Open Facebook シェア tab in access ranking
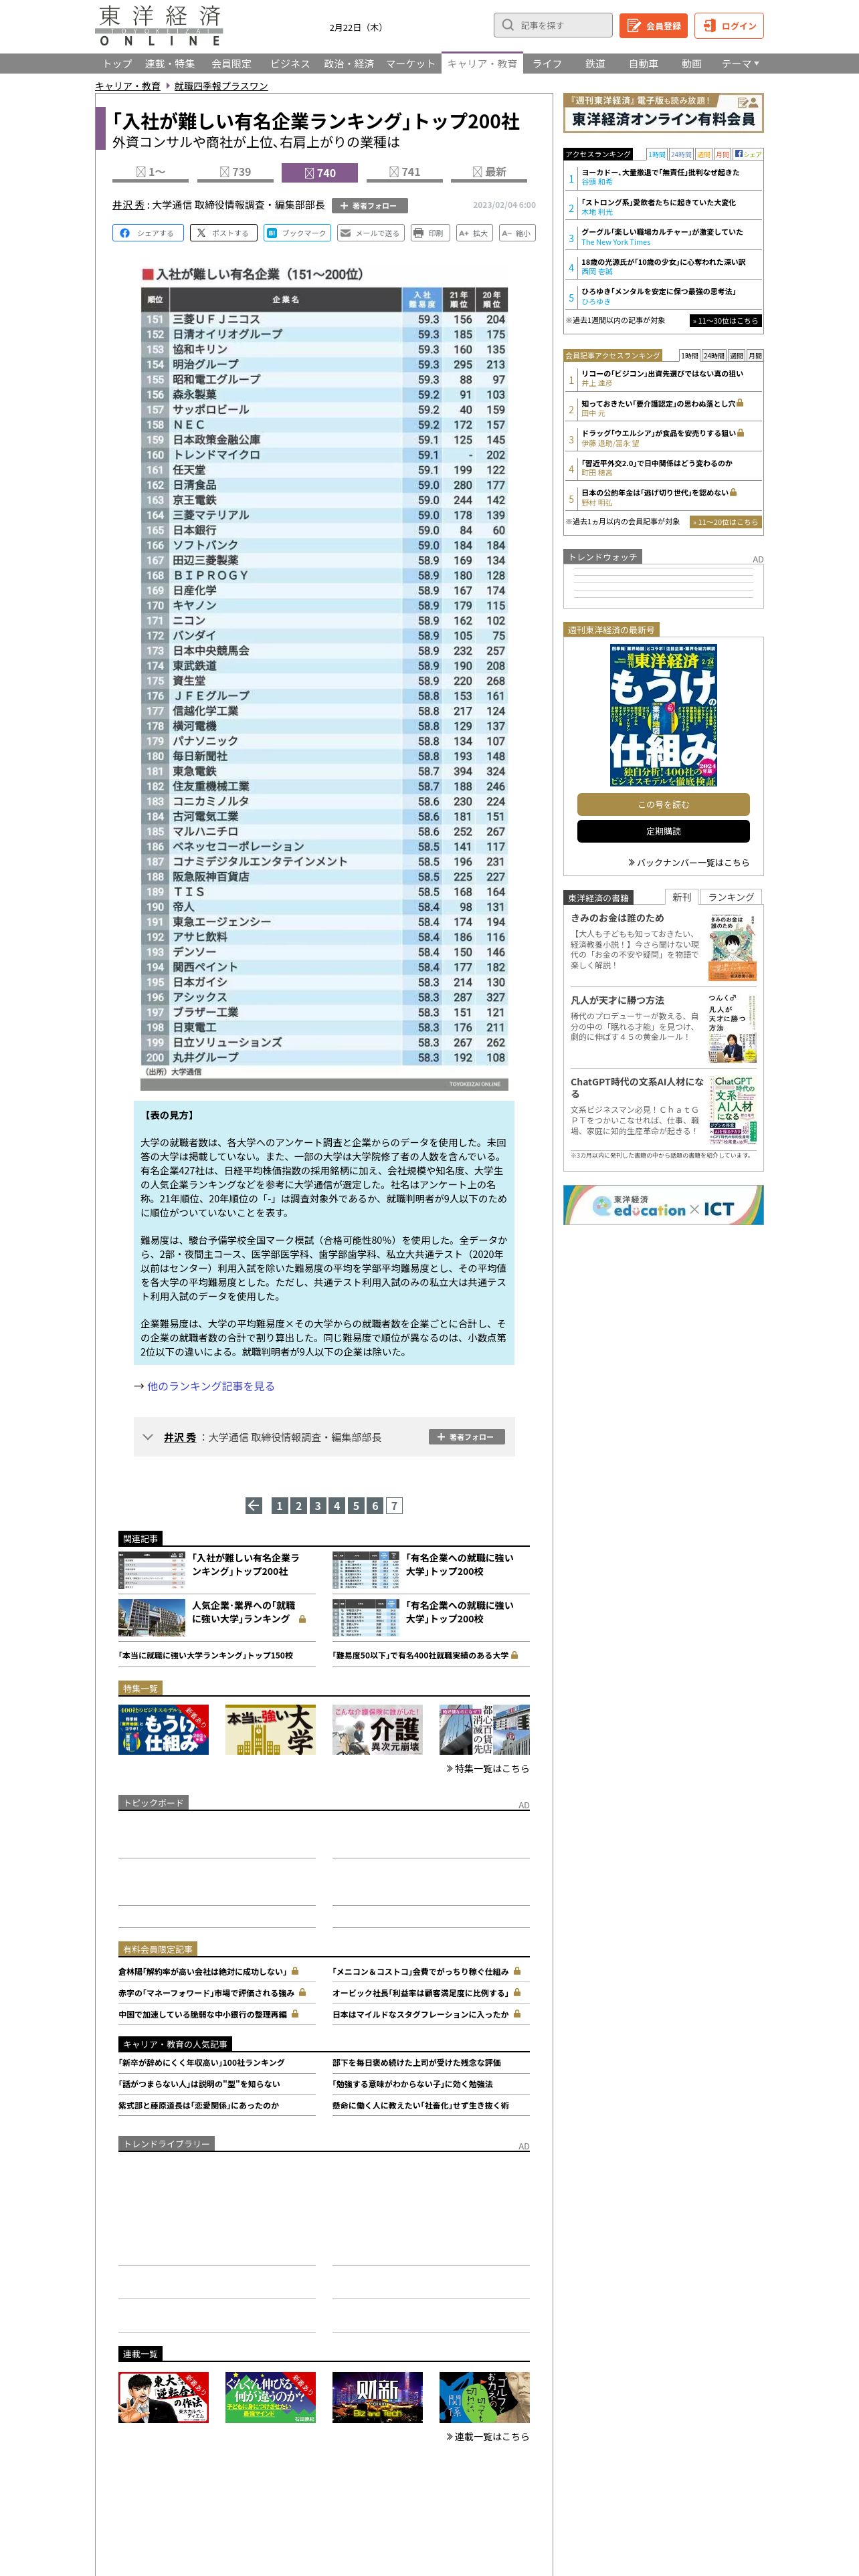Viewport: 859px width, 2576px height. 748,154
